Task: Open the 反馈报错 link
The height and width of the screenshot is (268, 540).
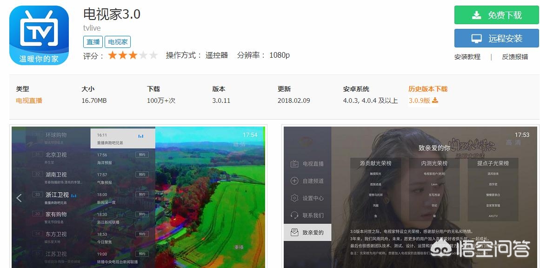Action: pos(515,57)
